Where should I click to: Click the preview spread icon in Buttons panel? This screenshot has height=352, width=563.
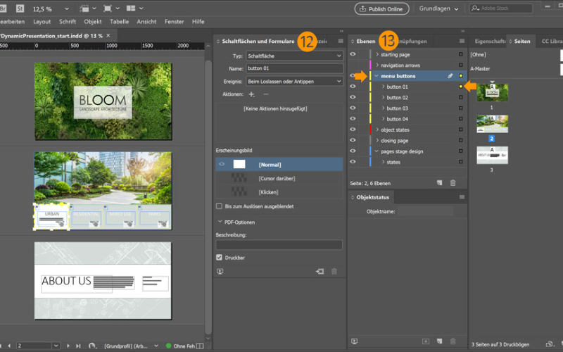click(220, 271)
